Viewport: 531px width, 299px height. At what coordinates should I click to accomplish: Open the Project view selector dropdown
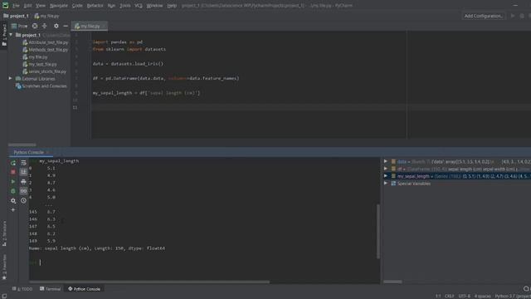[x=20, y=26]
